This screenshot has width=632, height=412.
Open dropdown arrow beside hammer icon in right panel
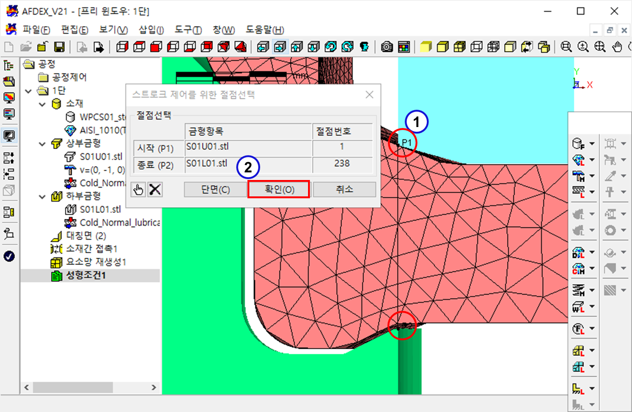click(x=592, y=176)
